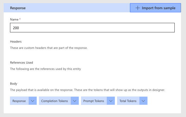The width and height of the screenshot is (186, 117).
Task: Click the red required asterisk next to Name
Action: [x=20, y=19]
